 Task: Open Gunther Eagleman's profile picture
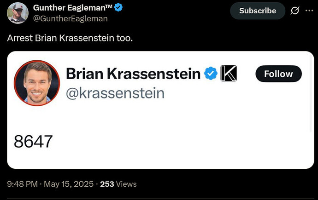click(18, 13)
